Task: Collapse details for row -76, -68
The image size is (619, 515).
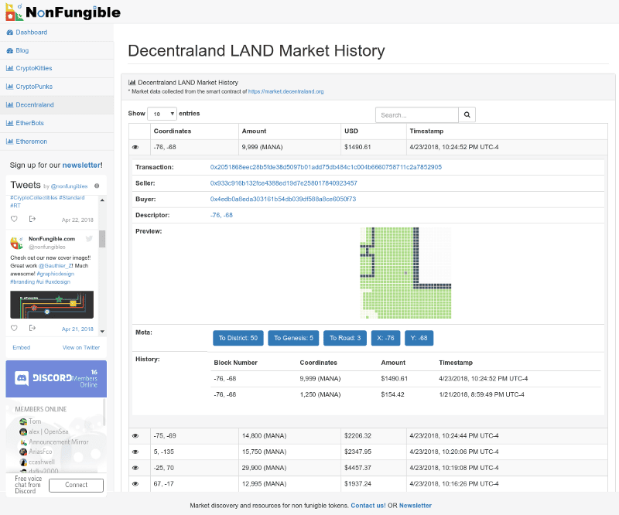Action: (135, 147)
